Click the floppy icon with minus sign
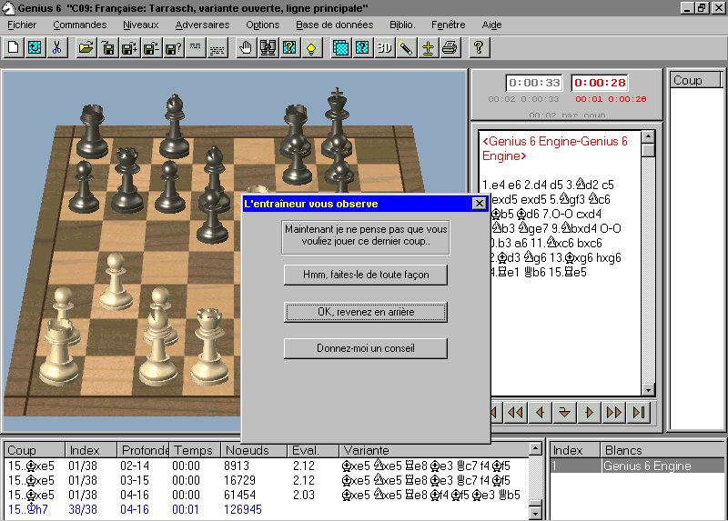The height and width of the screenshot is (521, 728). (x=151, y=48)
